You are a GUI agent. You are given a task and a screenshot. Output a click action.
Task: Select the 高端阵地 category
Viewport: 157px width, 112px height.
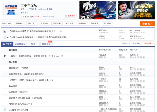[82, 24]
